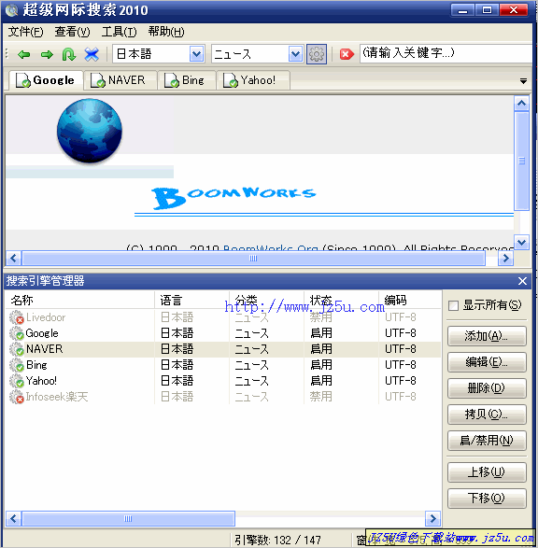Select the Infoseek楽天 engine row name
This screenshot has width=538, height=548.
[x=57, y=397]
